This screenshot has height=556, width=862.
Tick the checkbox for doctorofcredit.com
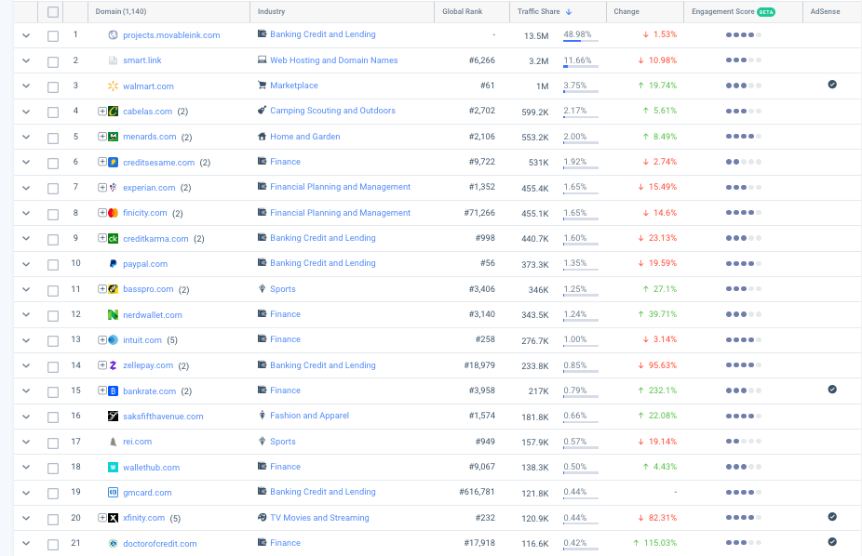[53, 545]
